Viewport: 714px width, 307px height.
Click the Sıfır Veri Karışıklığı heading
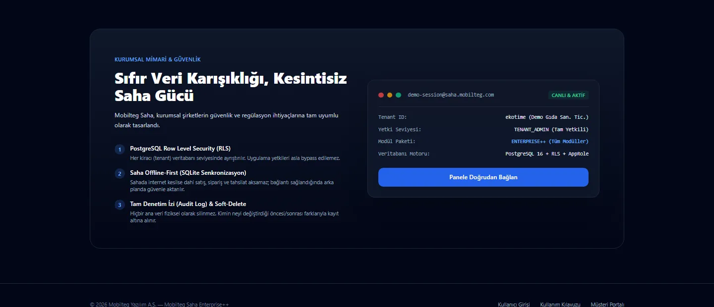(231, 87)
